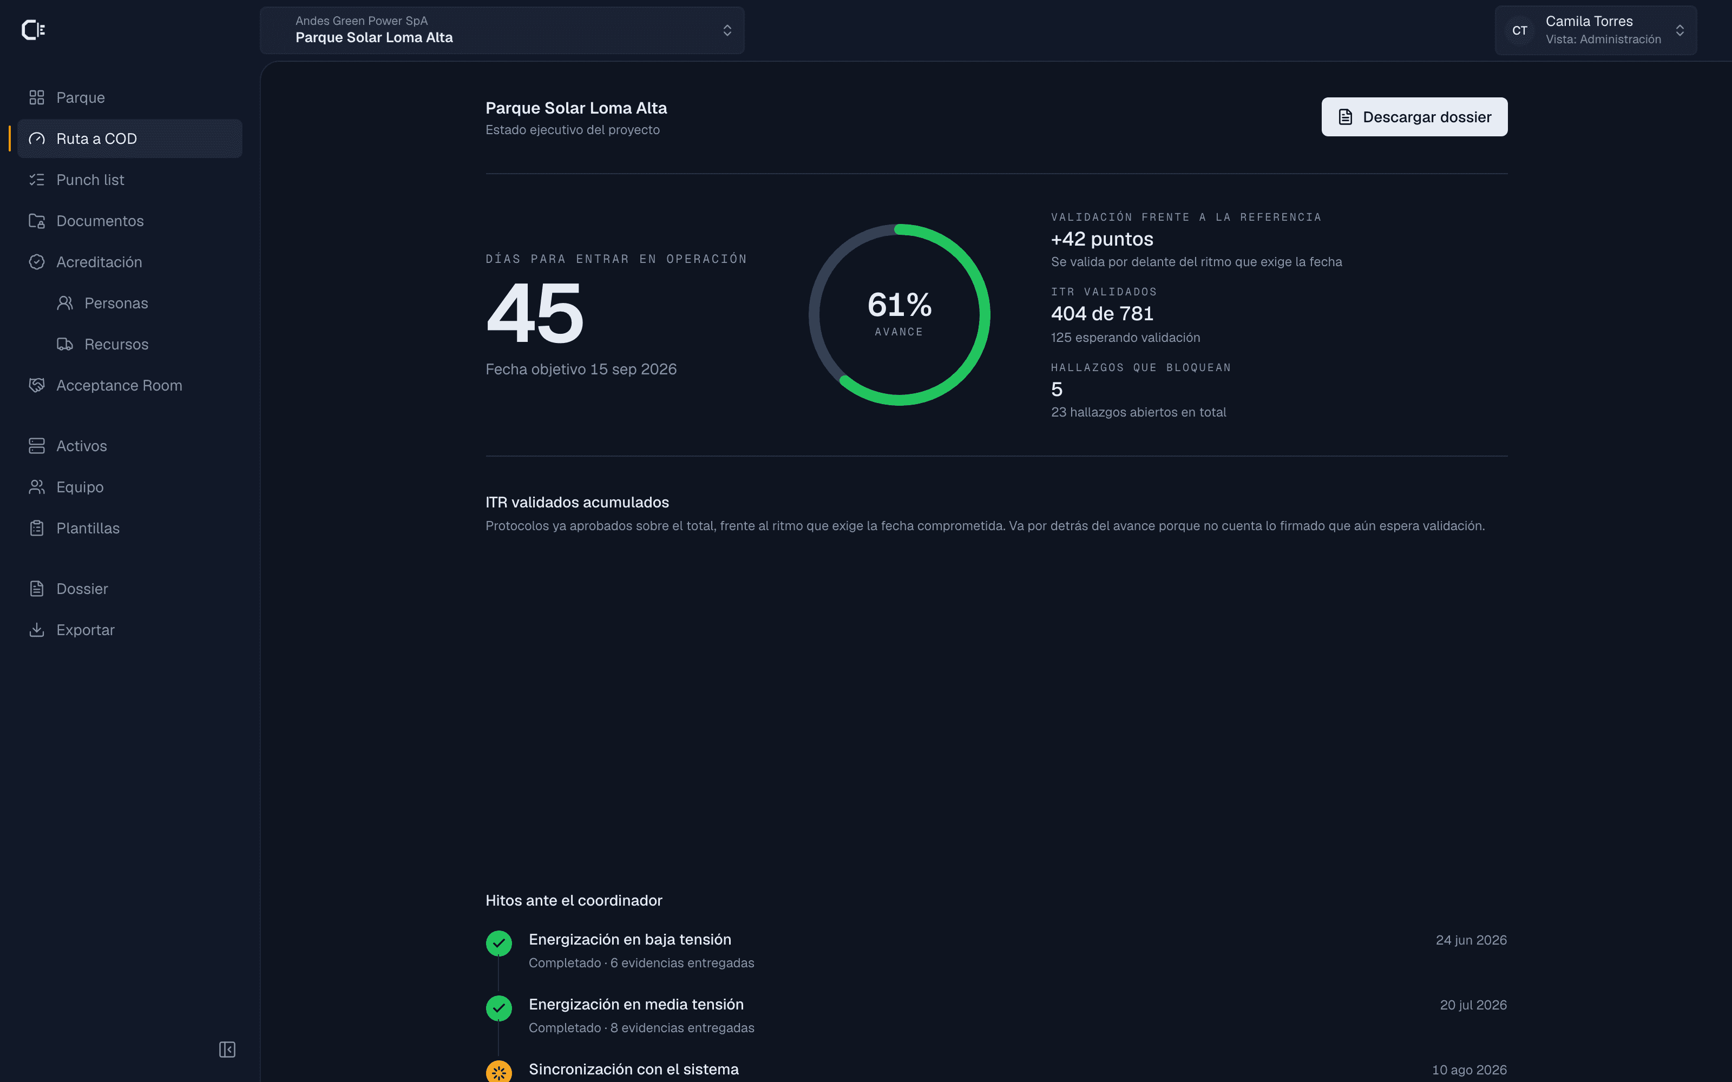Viewport: 1732px width, 1082px height.
Task: Go to Parque in sidebar
Action: tap(129, 97)
